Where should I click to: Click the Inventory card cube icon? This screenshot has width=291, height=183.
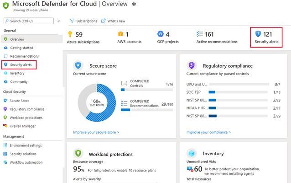pos(192,153)
